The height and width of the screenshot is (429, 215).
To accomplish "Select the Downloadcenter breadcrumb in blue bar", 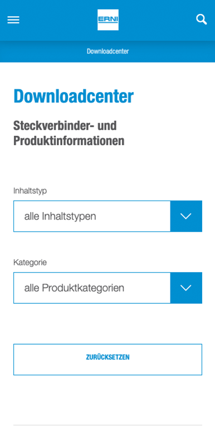I will (x=107, y=51).
